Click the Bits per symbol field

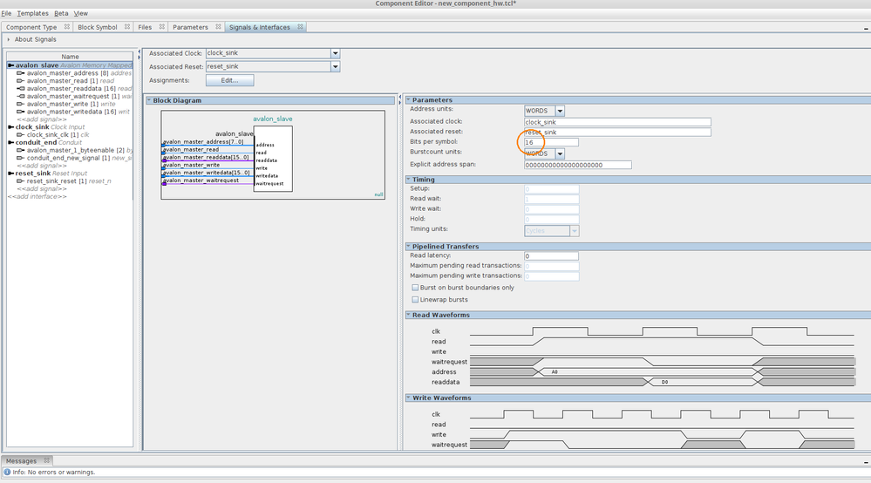(x=550, y=142)
